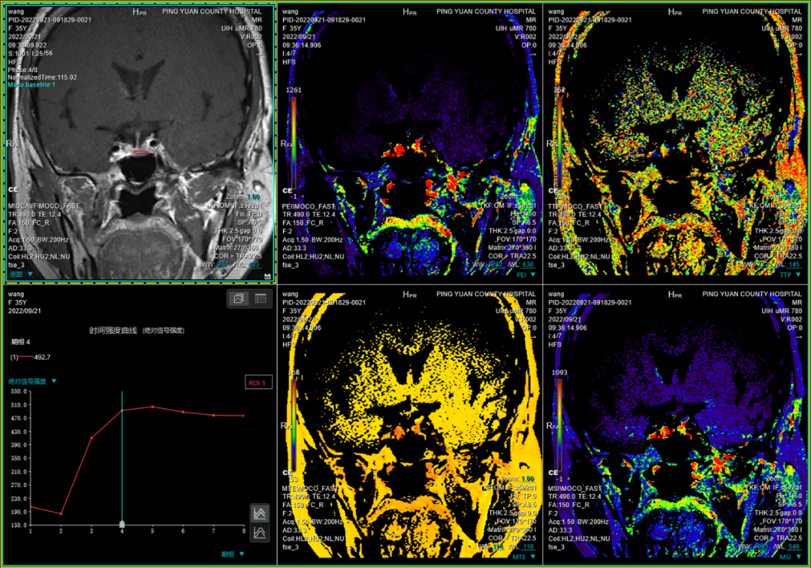Open the MSI map type dropdown
The width and height of the screenshot is (811, 568).
coord(790,557)
